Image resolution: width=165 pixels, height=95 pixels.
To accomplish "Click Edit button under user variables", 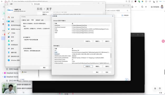I will 98,41.
